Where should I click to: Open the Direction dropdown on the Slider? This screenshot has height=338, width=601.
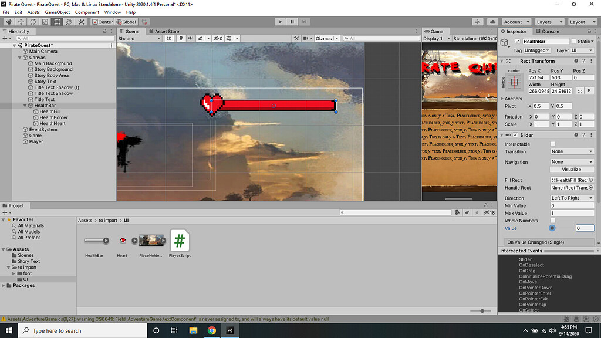(x=571, y=198)
